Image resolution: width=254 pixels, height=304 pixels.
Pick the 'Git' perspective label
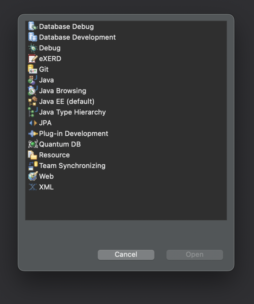click(x=44, y=69)
